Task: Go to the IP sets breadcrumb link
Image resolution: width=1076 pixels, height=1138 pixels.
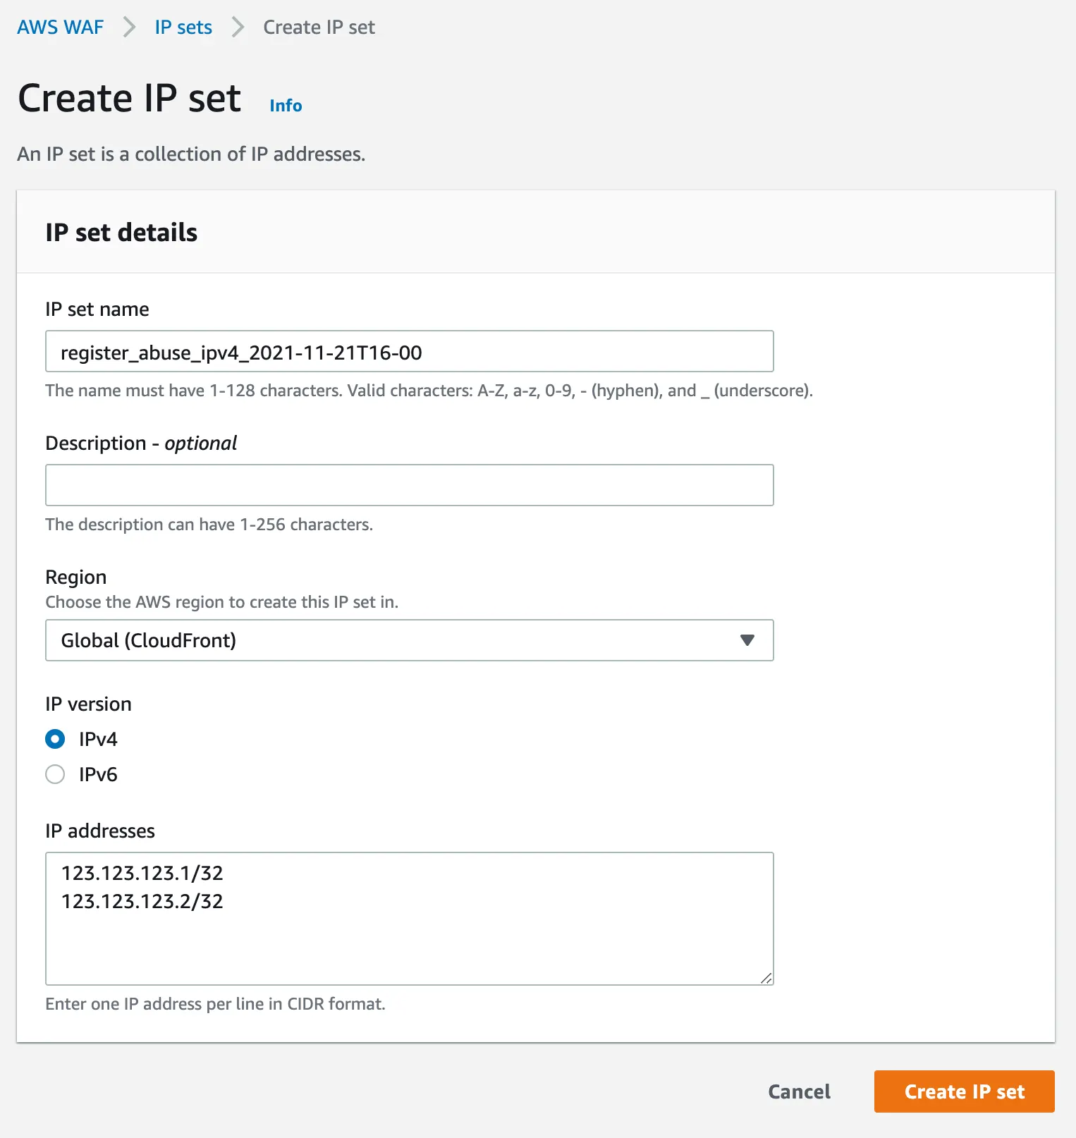Action: click(183, 27)
